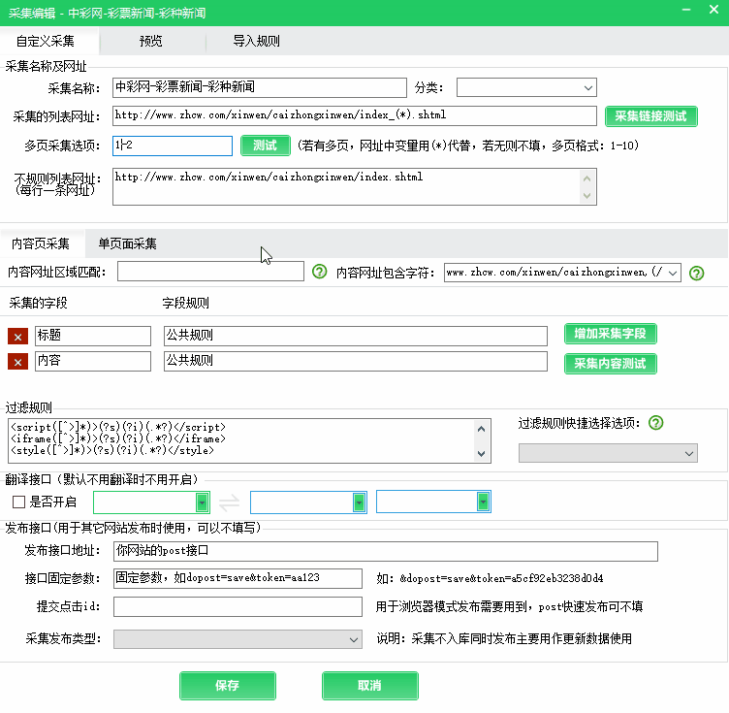Toggle the 是否开启 translation checkbox
Image resolution: width=729 pixels, height=713 pixels.
tap(19, 502)
